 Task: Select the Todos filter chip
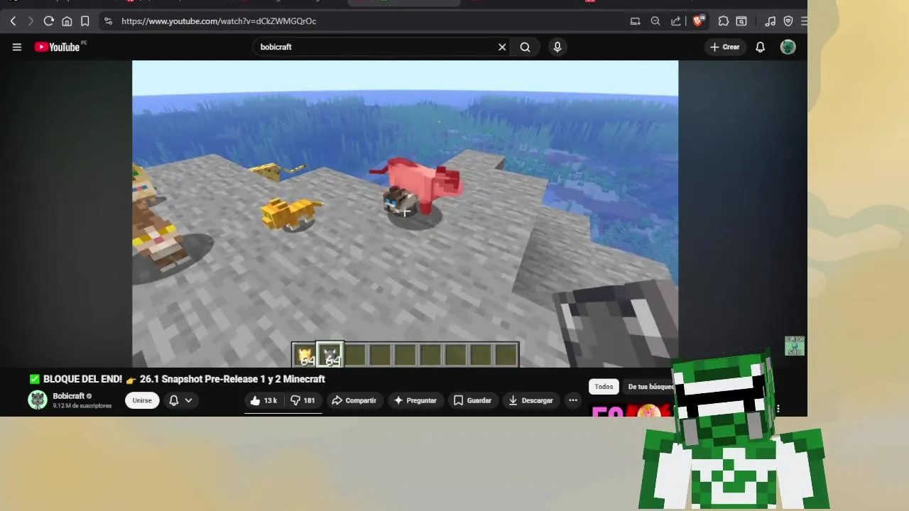coord(604,387)
